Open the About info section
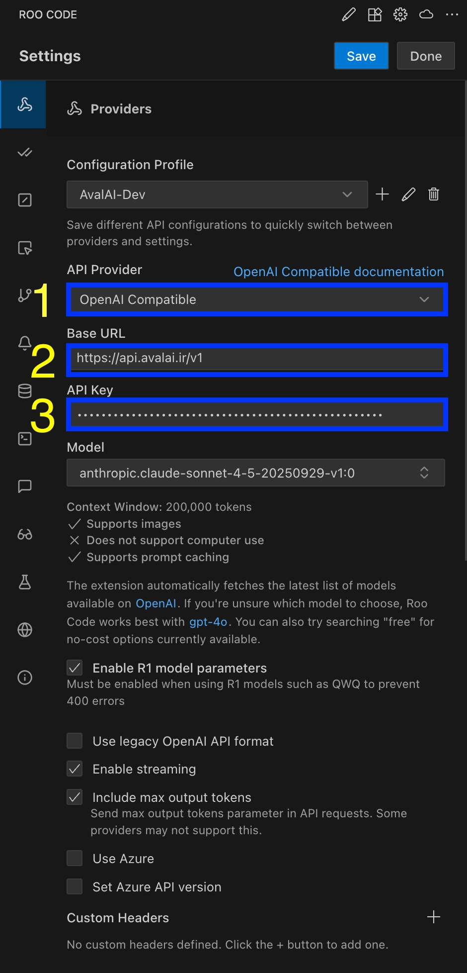Viewport: 467px width, 973px height. [x=24, y=677]
